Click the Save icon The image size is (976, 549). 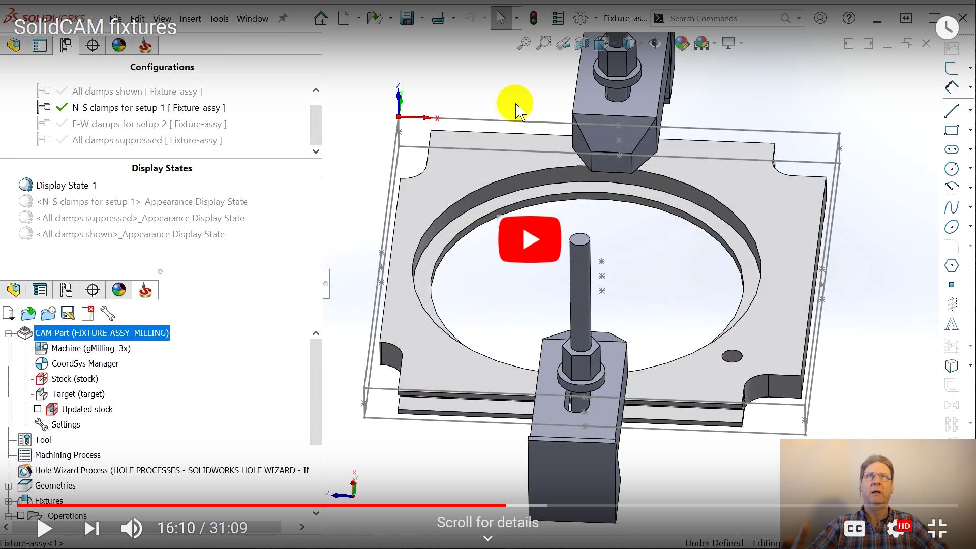pos(407,18)
